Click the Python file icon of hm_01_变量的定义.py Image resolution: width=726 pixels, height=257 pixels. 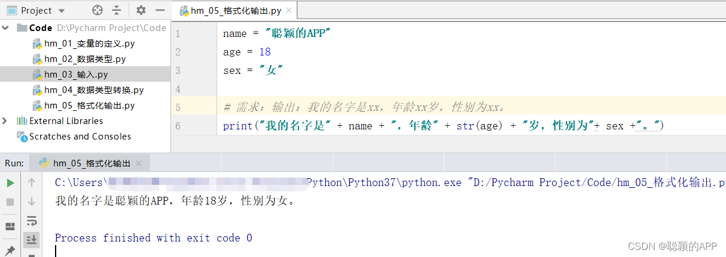pyautogui.click(x=37, y=44)
